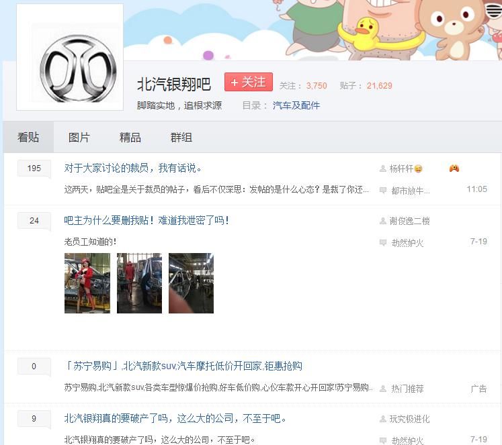
Task: Click the 11:05 timestamp
Action: pos(477,189)
